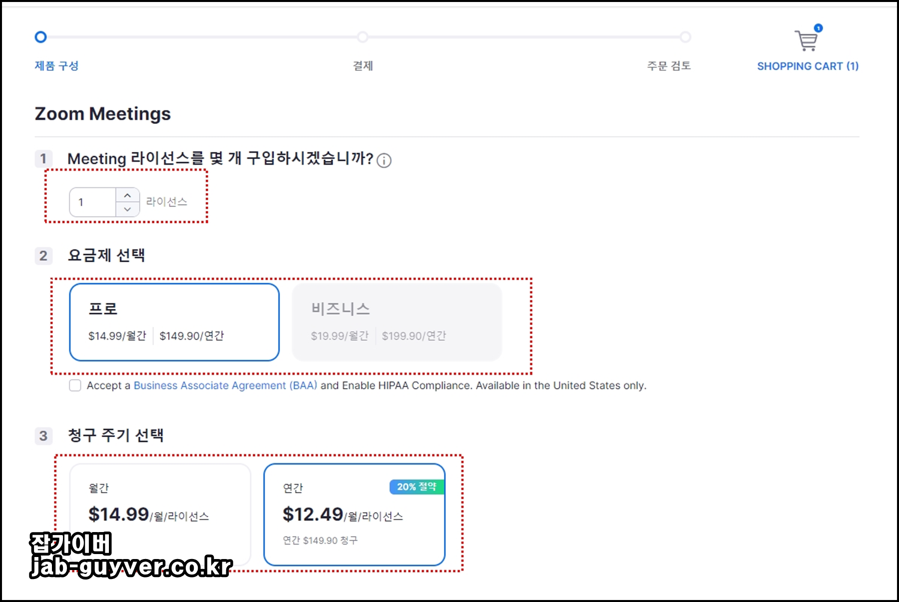This screenshot has height=602, width=899.
Task: Check the BAA HIPAA compliance checkbox
Action: 75,385
